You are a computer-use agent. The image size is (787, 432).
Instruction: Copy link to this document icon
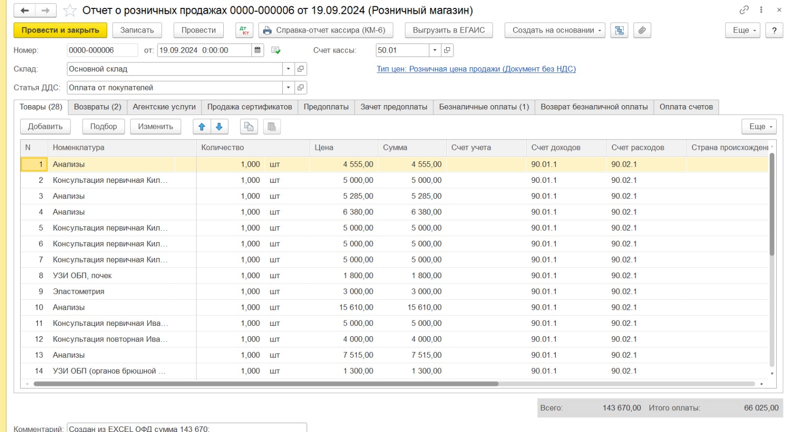pyautogui.click(x=744, y=10)
